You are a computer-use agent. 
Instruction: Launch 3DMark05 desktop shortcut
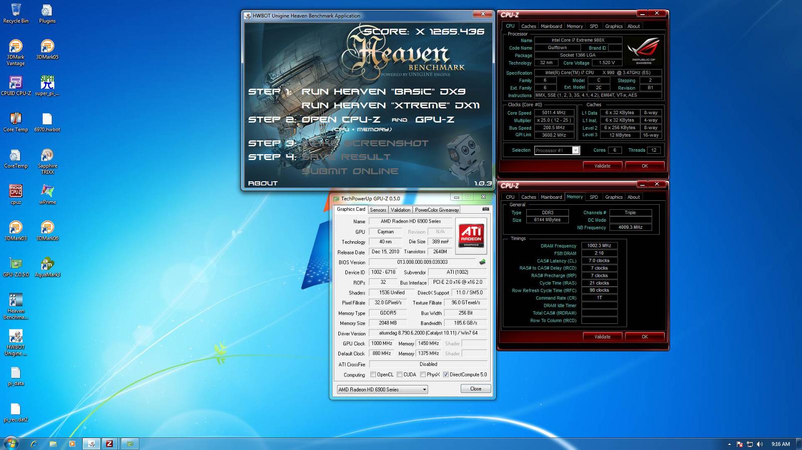point(47,50)
